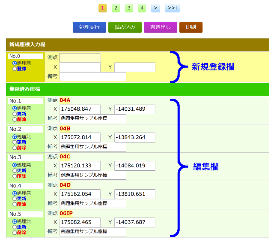The width and height of the screenshot is (274, 242).
Task: Click the empty Y field in new entry
Action: pos(134,67)
